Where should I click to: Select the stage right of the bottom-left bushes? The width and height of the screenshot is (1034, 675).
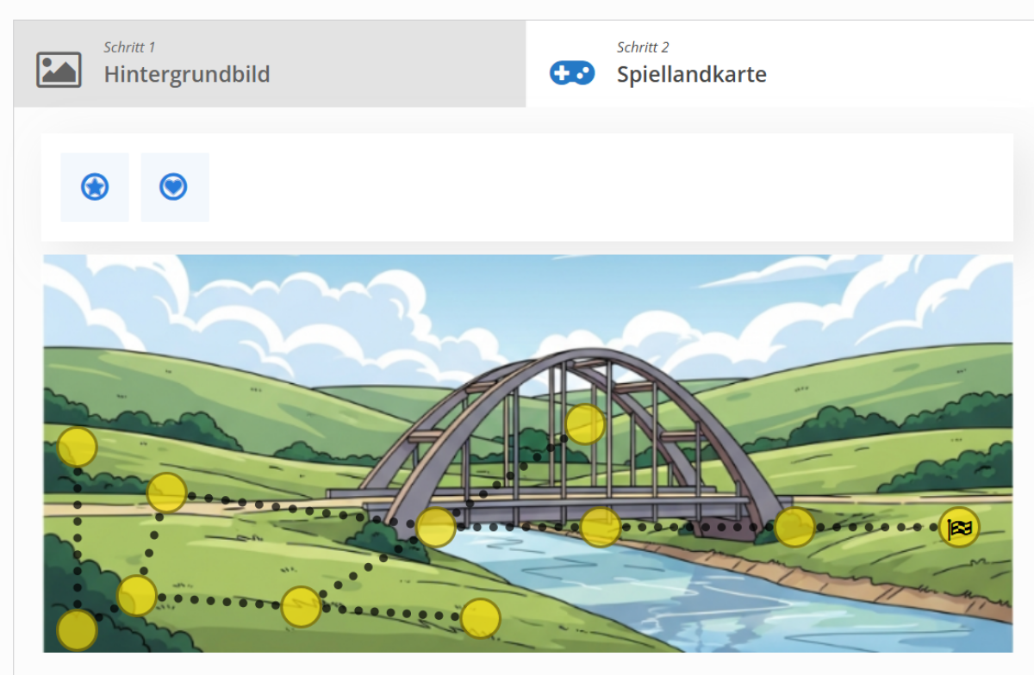click(137, 596)
